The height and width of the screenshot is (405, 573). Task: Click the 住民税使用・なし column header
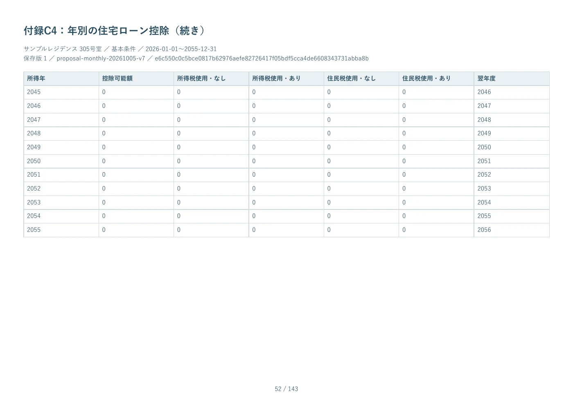tap(361, 79)
